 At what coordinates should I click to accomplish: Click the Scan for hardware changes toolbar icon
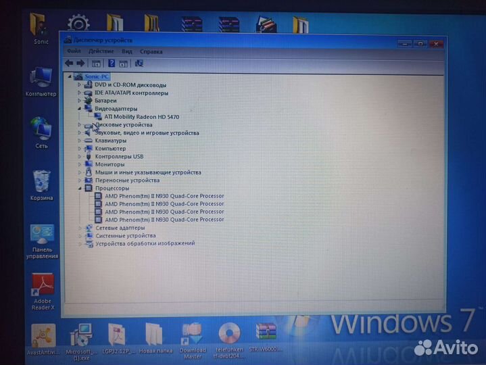point(139,63)
